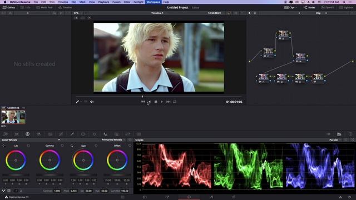Image resolution: width=356 pixels, height=200 pixels.
Task: Open the RGB Mixer palette
Action: [x=38, y=134]
